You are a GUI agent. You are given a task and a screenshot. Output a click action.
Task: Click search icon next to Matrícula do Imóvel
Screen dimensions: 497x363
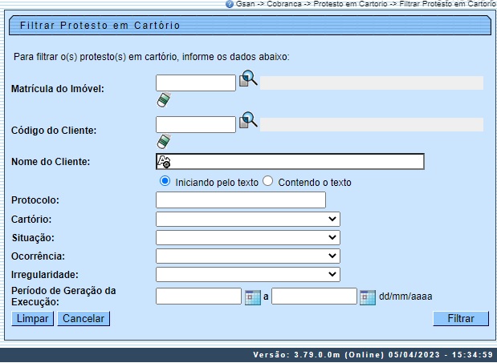pyautogui.click(x=248, y=79)
